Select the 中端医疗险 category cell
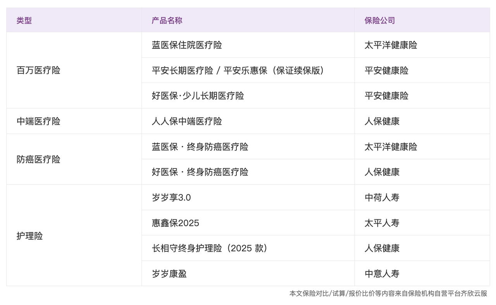This screenshot has width=496, height=305. click(38, 121)
